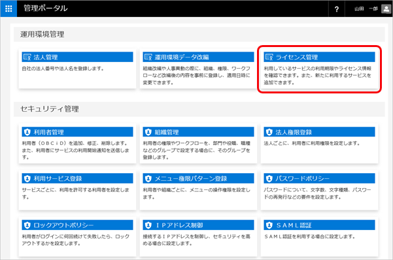Click the ライセンス管理 card icon
Viewport: 393px width, 260px height.
click(x=269, y=57)
